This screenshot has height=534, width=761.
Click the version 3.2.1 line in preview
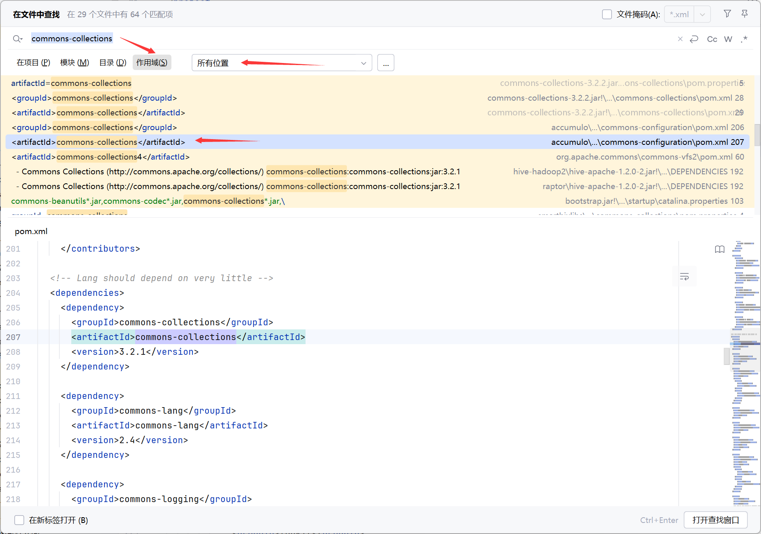click(135, 352)
